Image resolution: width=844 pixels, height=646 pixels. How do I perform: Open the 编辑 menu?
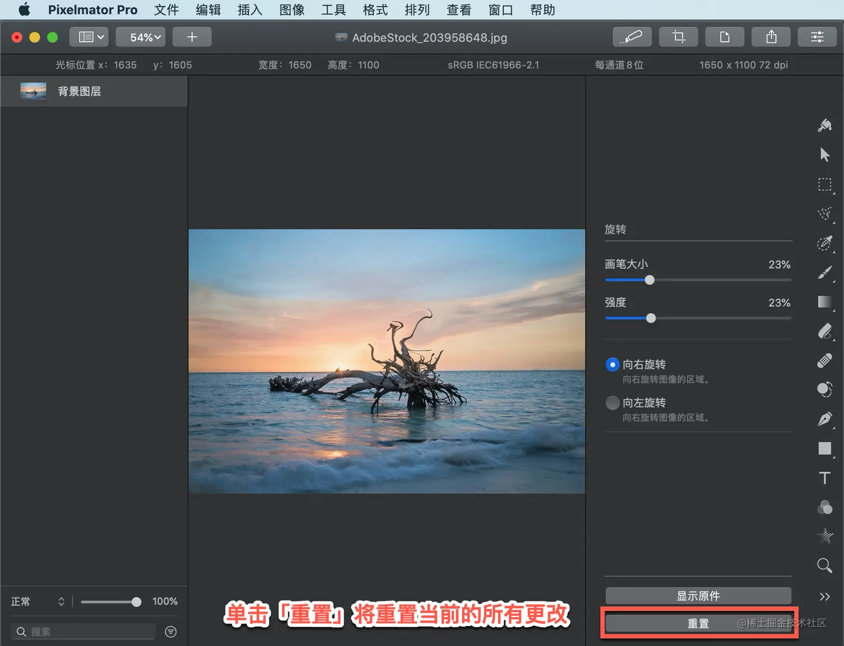click(208, 9)
